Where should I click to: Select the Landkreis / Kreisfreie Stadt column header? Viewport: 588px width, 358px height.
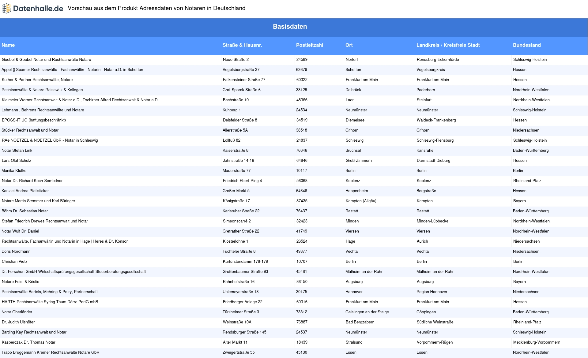(x=448, y=45)
